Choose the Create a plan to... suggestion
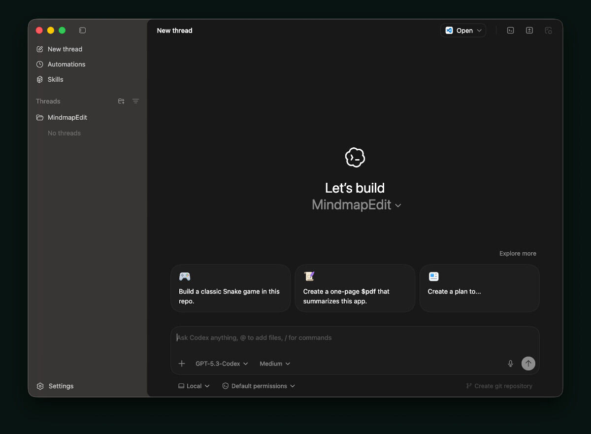Viewport: 591px width, 434px height. click(480, 288)
